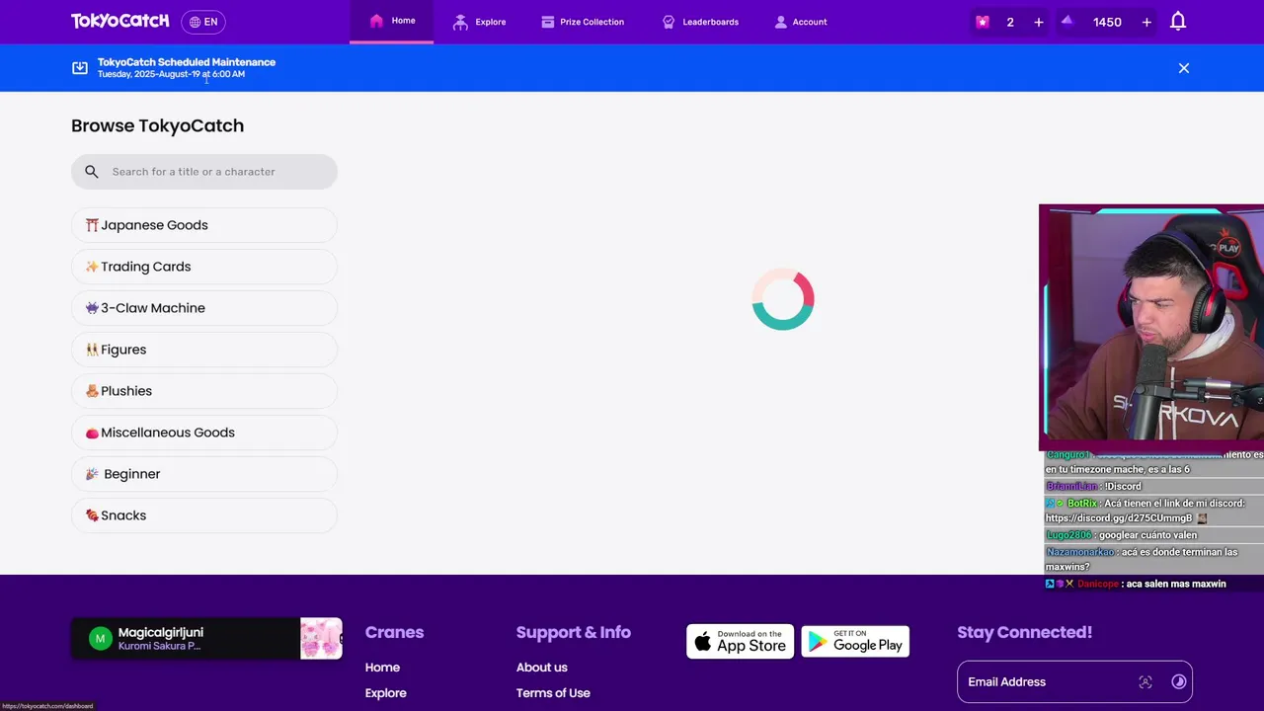Click the autofill icon in email field
The width and height of the screenshot is (1264, 711).
coord(1145,681)
